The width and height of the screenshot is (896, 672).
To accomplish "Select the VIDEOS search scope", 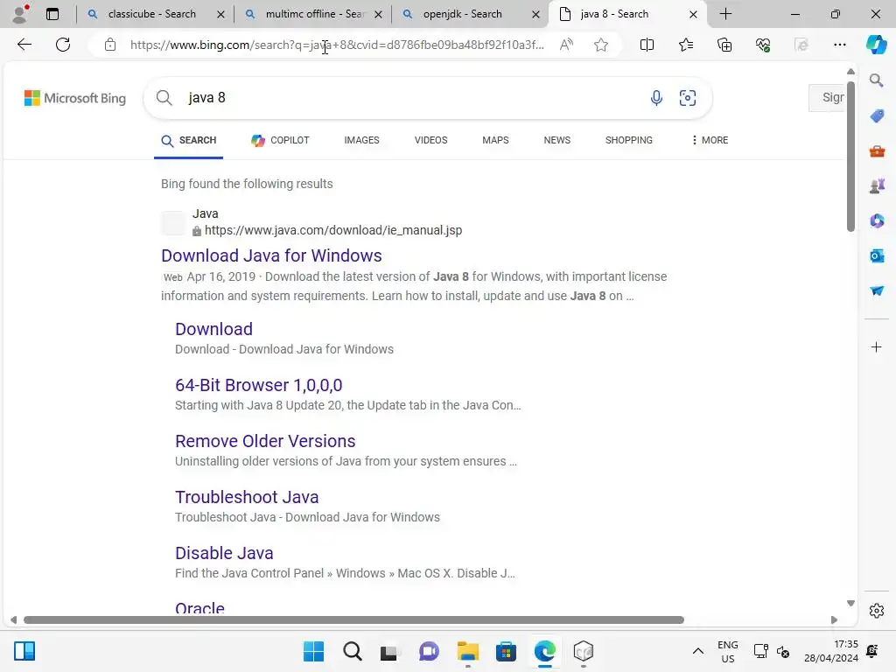I will pyautogui.click(x=430, y=140).
